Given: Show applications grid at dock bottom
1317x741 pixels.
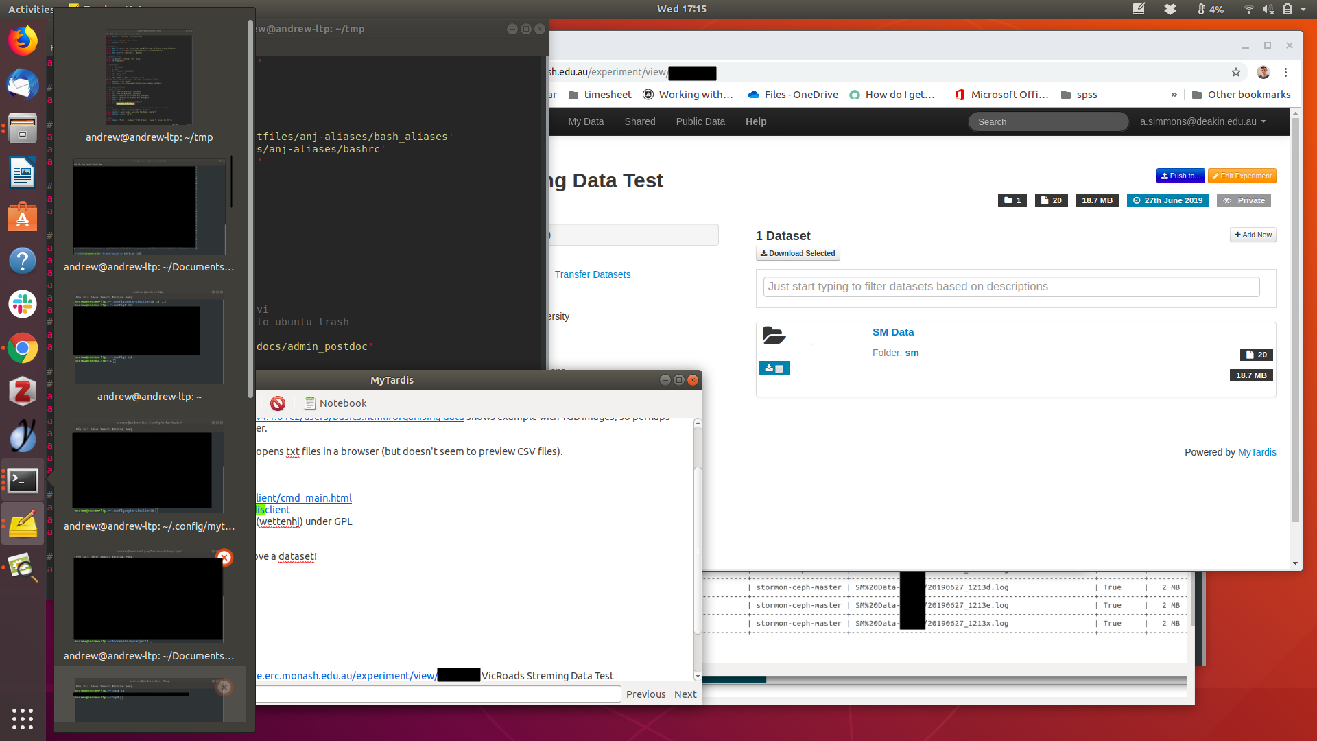Looking at the screenshot, I should pyautogui.click(x=23, y=718).
